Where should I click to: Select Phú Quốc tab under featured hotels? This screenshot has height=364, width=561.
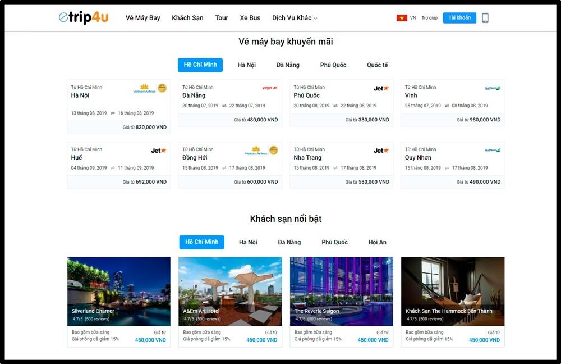(x=334, y=242)
